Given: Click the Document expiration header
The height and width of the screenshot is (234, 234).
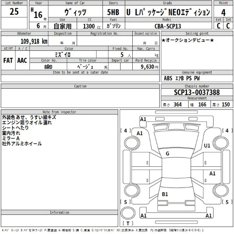Looking at the screenshot, I should pos(146,34).
